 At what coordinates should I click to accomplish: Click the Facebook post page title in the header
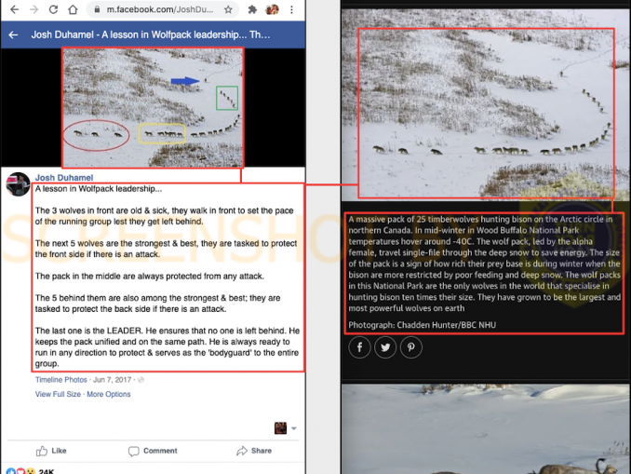point(151,35)
